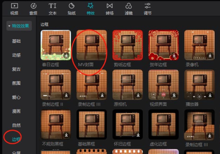This screenshot has height=154, width=220.
Task: Open the 调节 (Adjust) sliders tab
Action: coord(148,9)
